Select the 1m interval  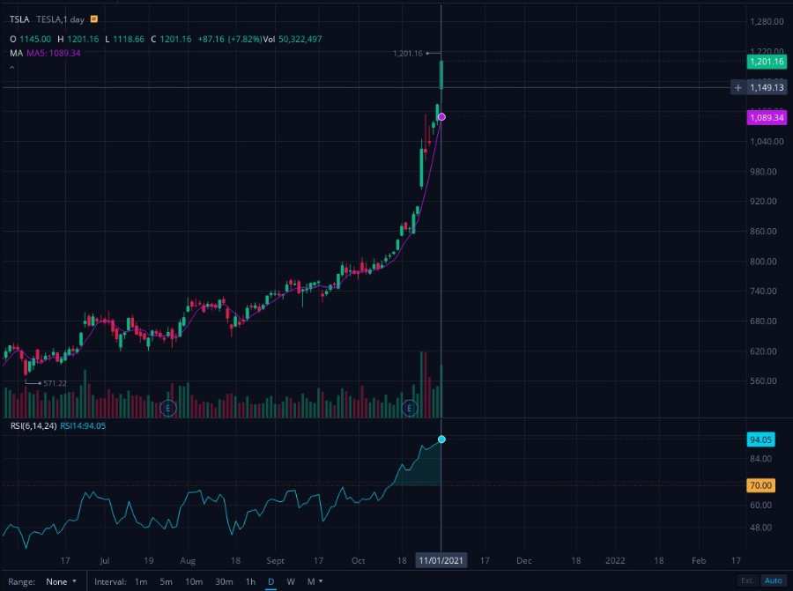pos(141,581)
